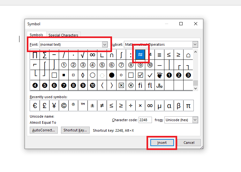Choose recently used infinity ∞ symbol
This screenshot has width=241, height=172.
[x=150, y=106]
